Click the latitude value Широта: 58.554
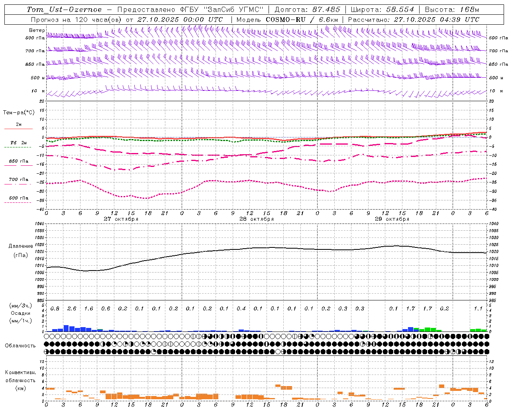Screen dimensions: 510x408 click(382, 10)
